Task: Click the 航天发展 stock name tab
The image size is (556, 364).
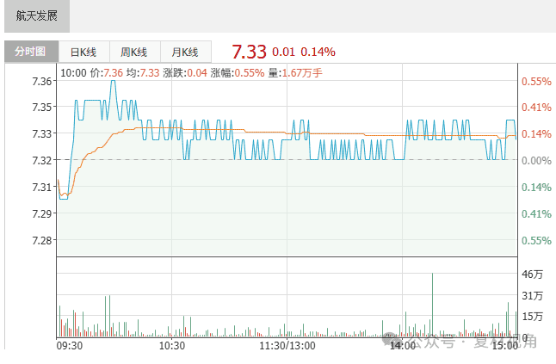Action: point(35,16)
